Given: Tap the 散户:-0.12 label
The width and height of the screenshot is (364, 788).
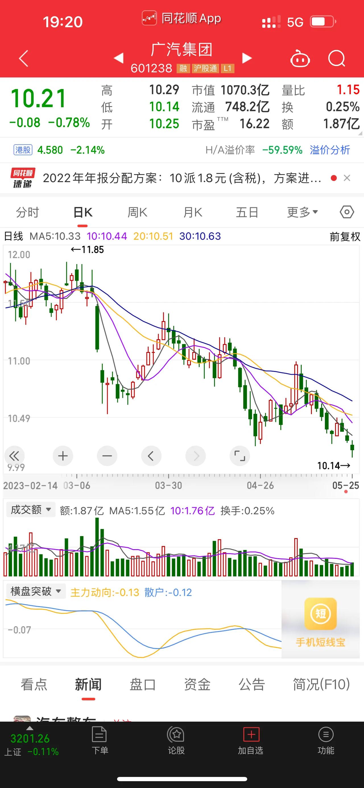Looking at the screenshot, I should [x=168, y=592].
